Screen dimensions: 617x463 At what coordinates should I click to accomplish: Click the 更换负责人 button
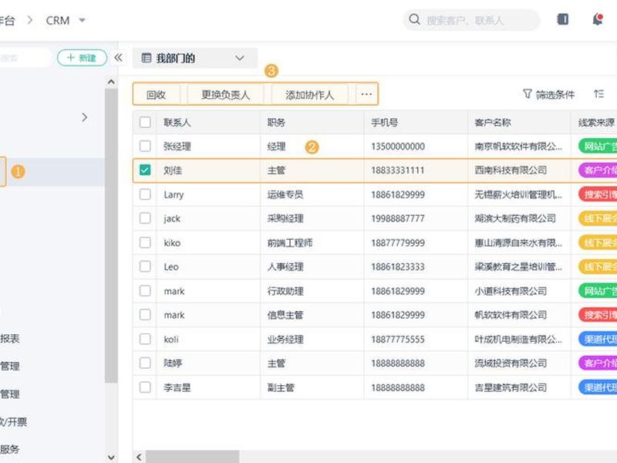(225, 94)
